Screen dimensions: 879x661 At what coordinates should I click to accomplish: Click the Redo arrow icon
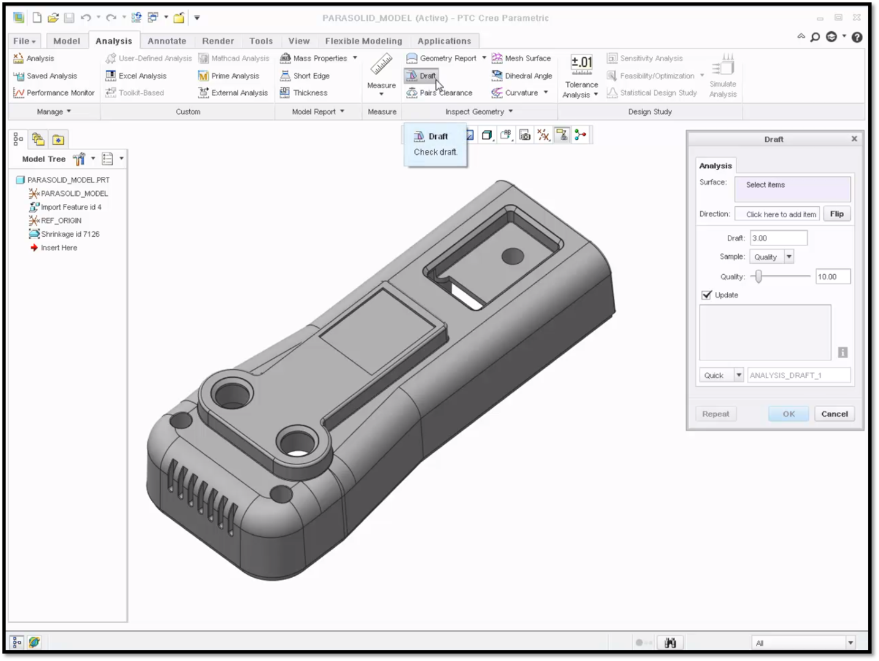(111, 18)
